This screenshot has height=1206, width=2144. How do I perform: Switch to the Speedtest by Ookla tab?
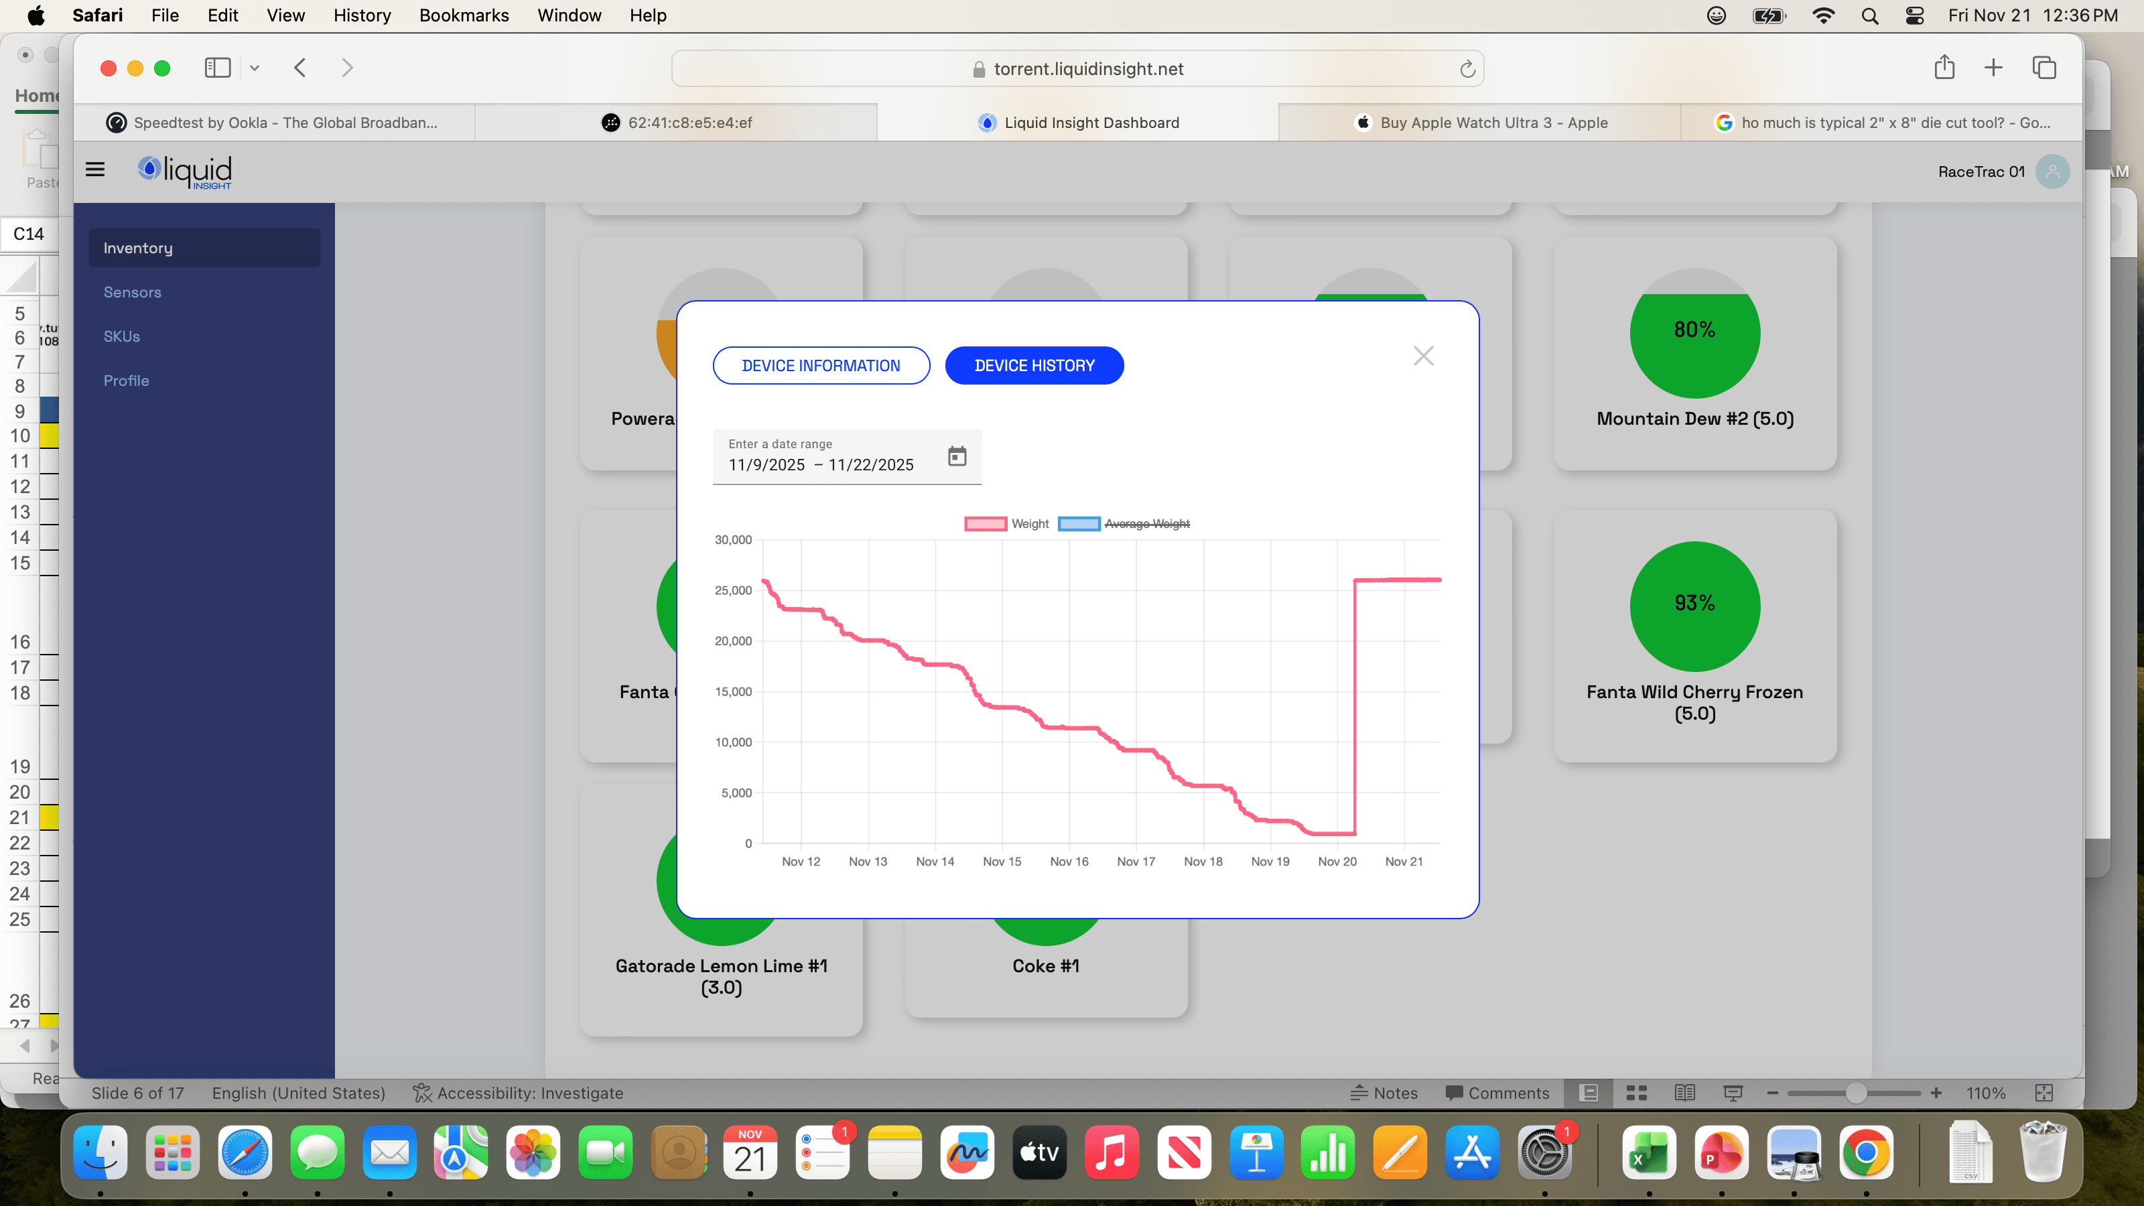(x=275, y=123)
